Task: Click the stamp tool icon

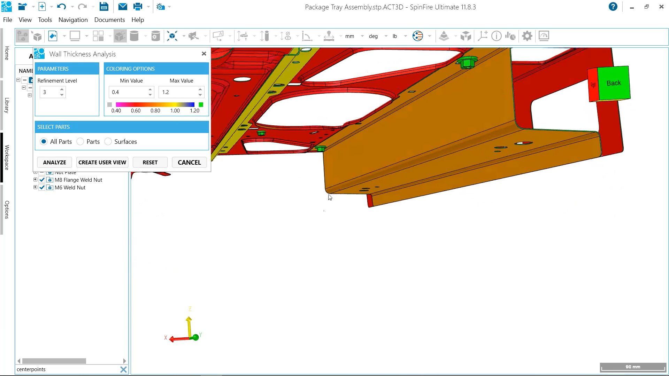Action: (x=329, y=36)
